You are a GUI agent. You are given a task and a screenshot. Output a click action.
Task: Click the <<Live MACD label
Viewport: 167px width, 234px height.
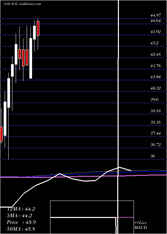coord(141,225)
